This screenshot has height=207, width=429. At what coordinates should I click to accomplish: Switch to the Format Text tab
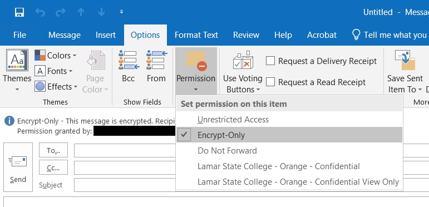(x=196, y=35)
